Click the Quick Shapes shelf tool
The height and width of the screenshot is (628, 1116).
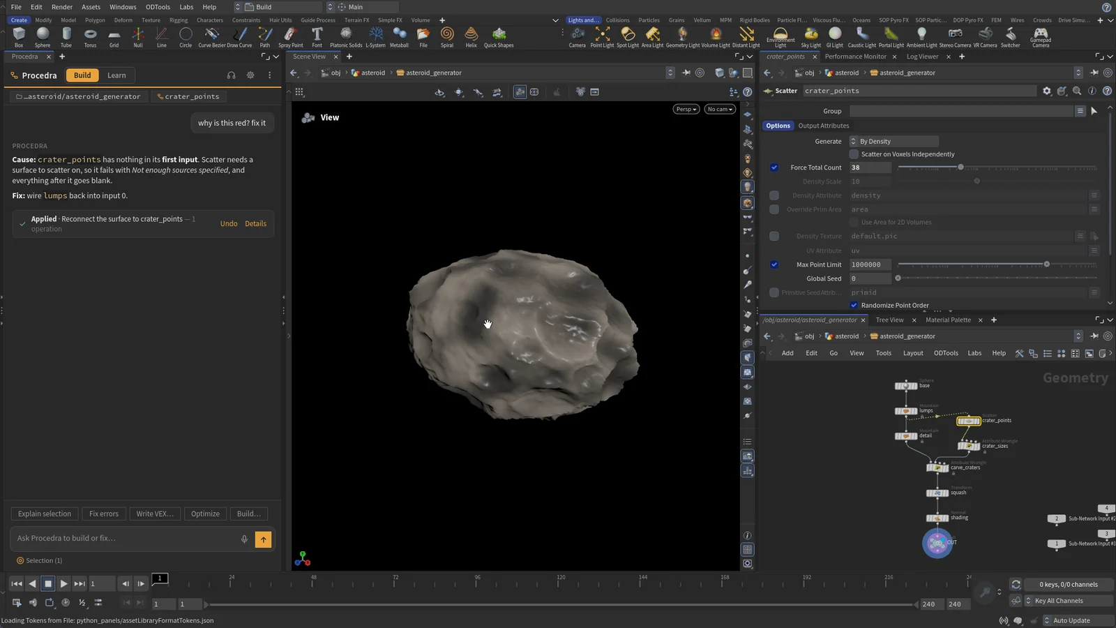pos(499,37)
